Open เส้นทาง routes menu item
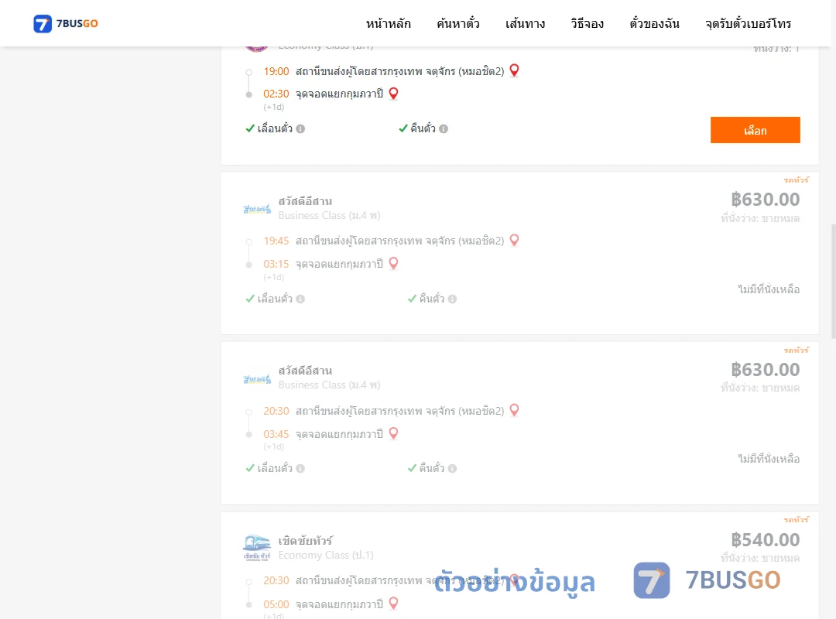 pos(525,23)
